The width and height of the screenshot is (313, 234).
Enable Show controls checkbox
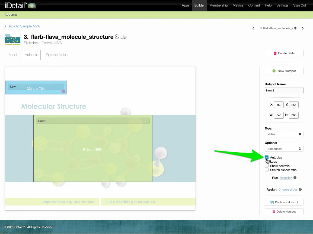(x=267, y=166)
